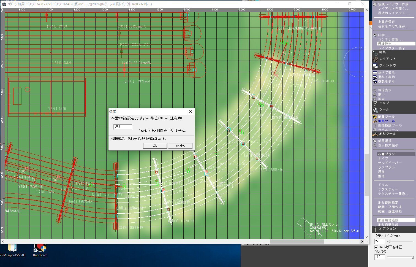Close the 造成 dialog with X
This screenshot has width=416, height=267.
190,112
